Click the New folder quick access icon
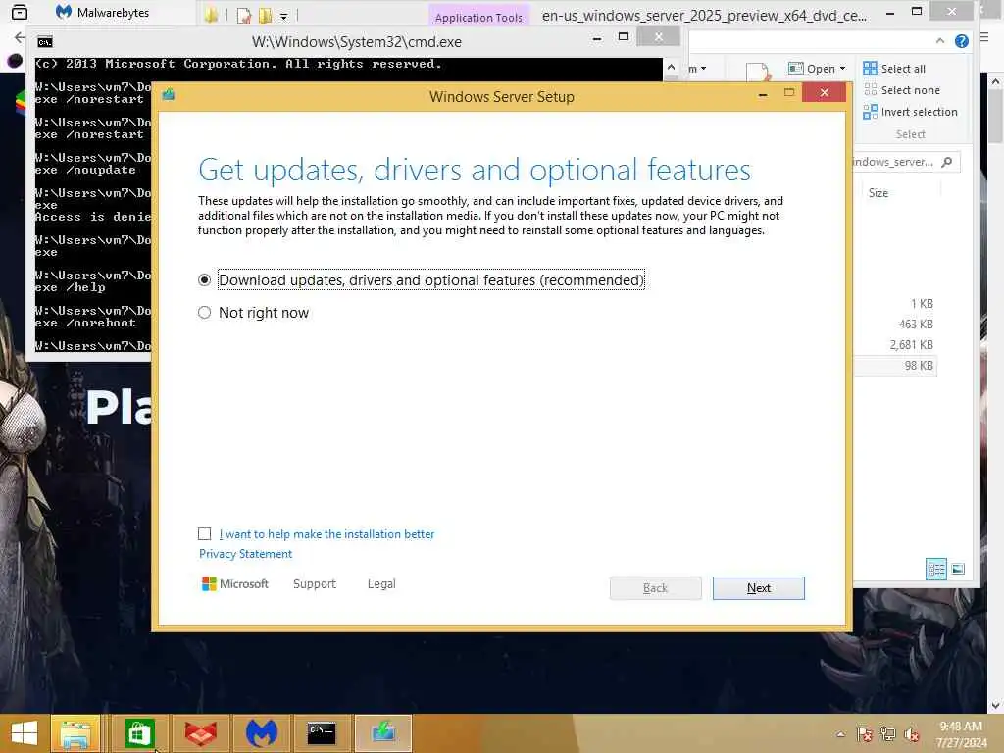1004x753 pixels. coord(265,16)
